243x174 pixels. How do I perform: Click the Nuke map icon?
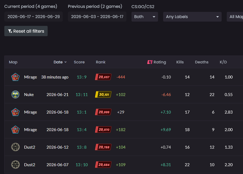pos(15,94)
